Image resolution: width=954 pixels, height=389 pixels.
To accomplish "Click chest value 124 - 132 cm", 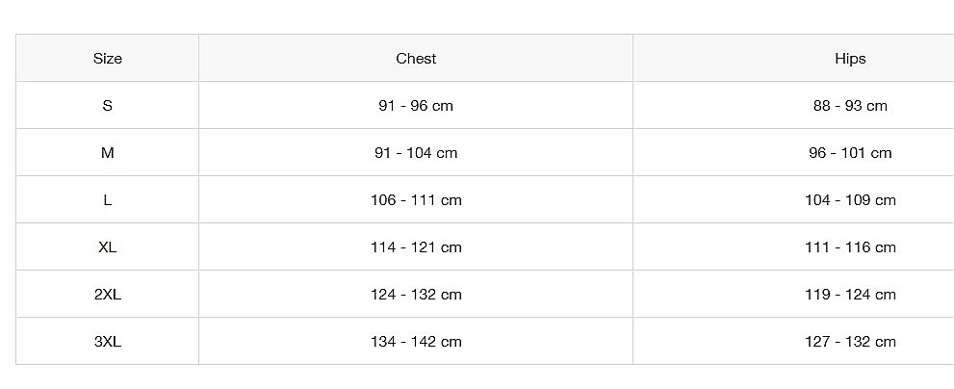I will click(x=416, y=294).
